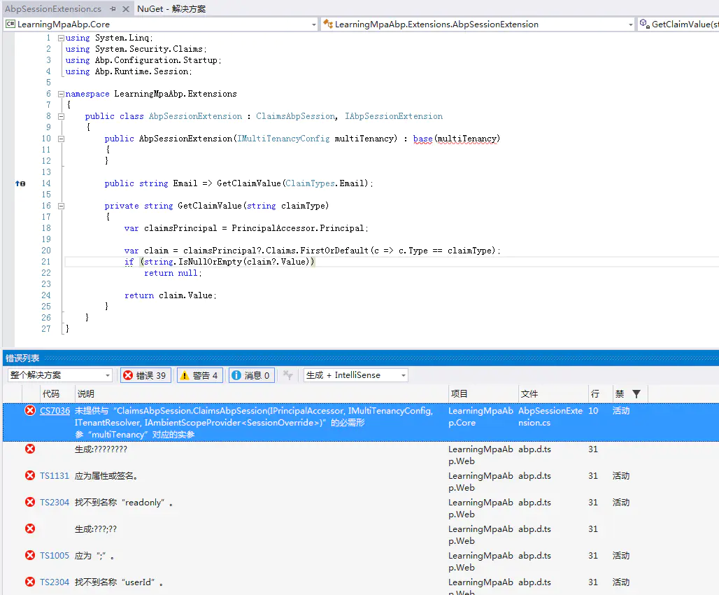719x595 pixels.
Task: Select the error icon for TS1005 row
Action: click(x=30, y=556)
